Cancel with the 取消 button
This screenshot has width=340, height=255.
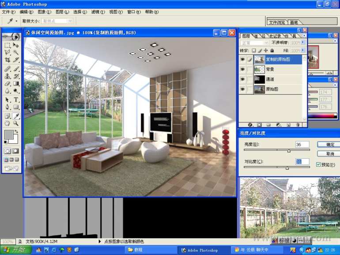[x=329, y=154]
